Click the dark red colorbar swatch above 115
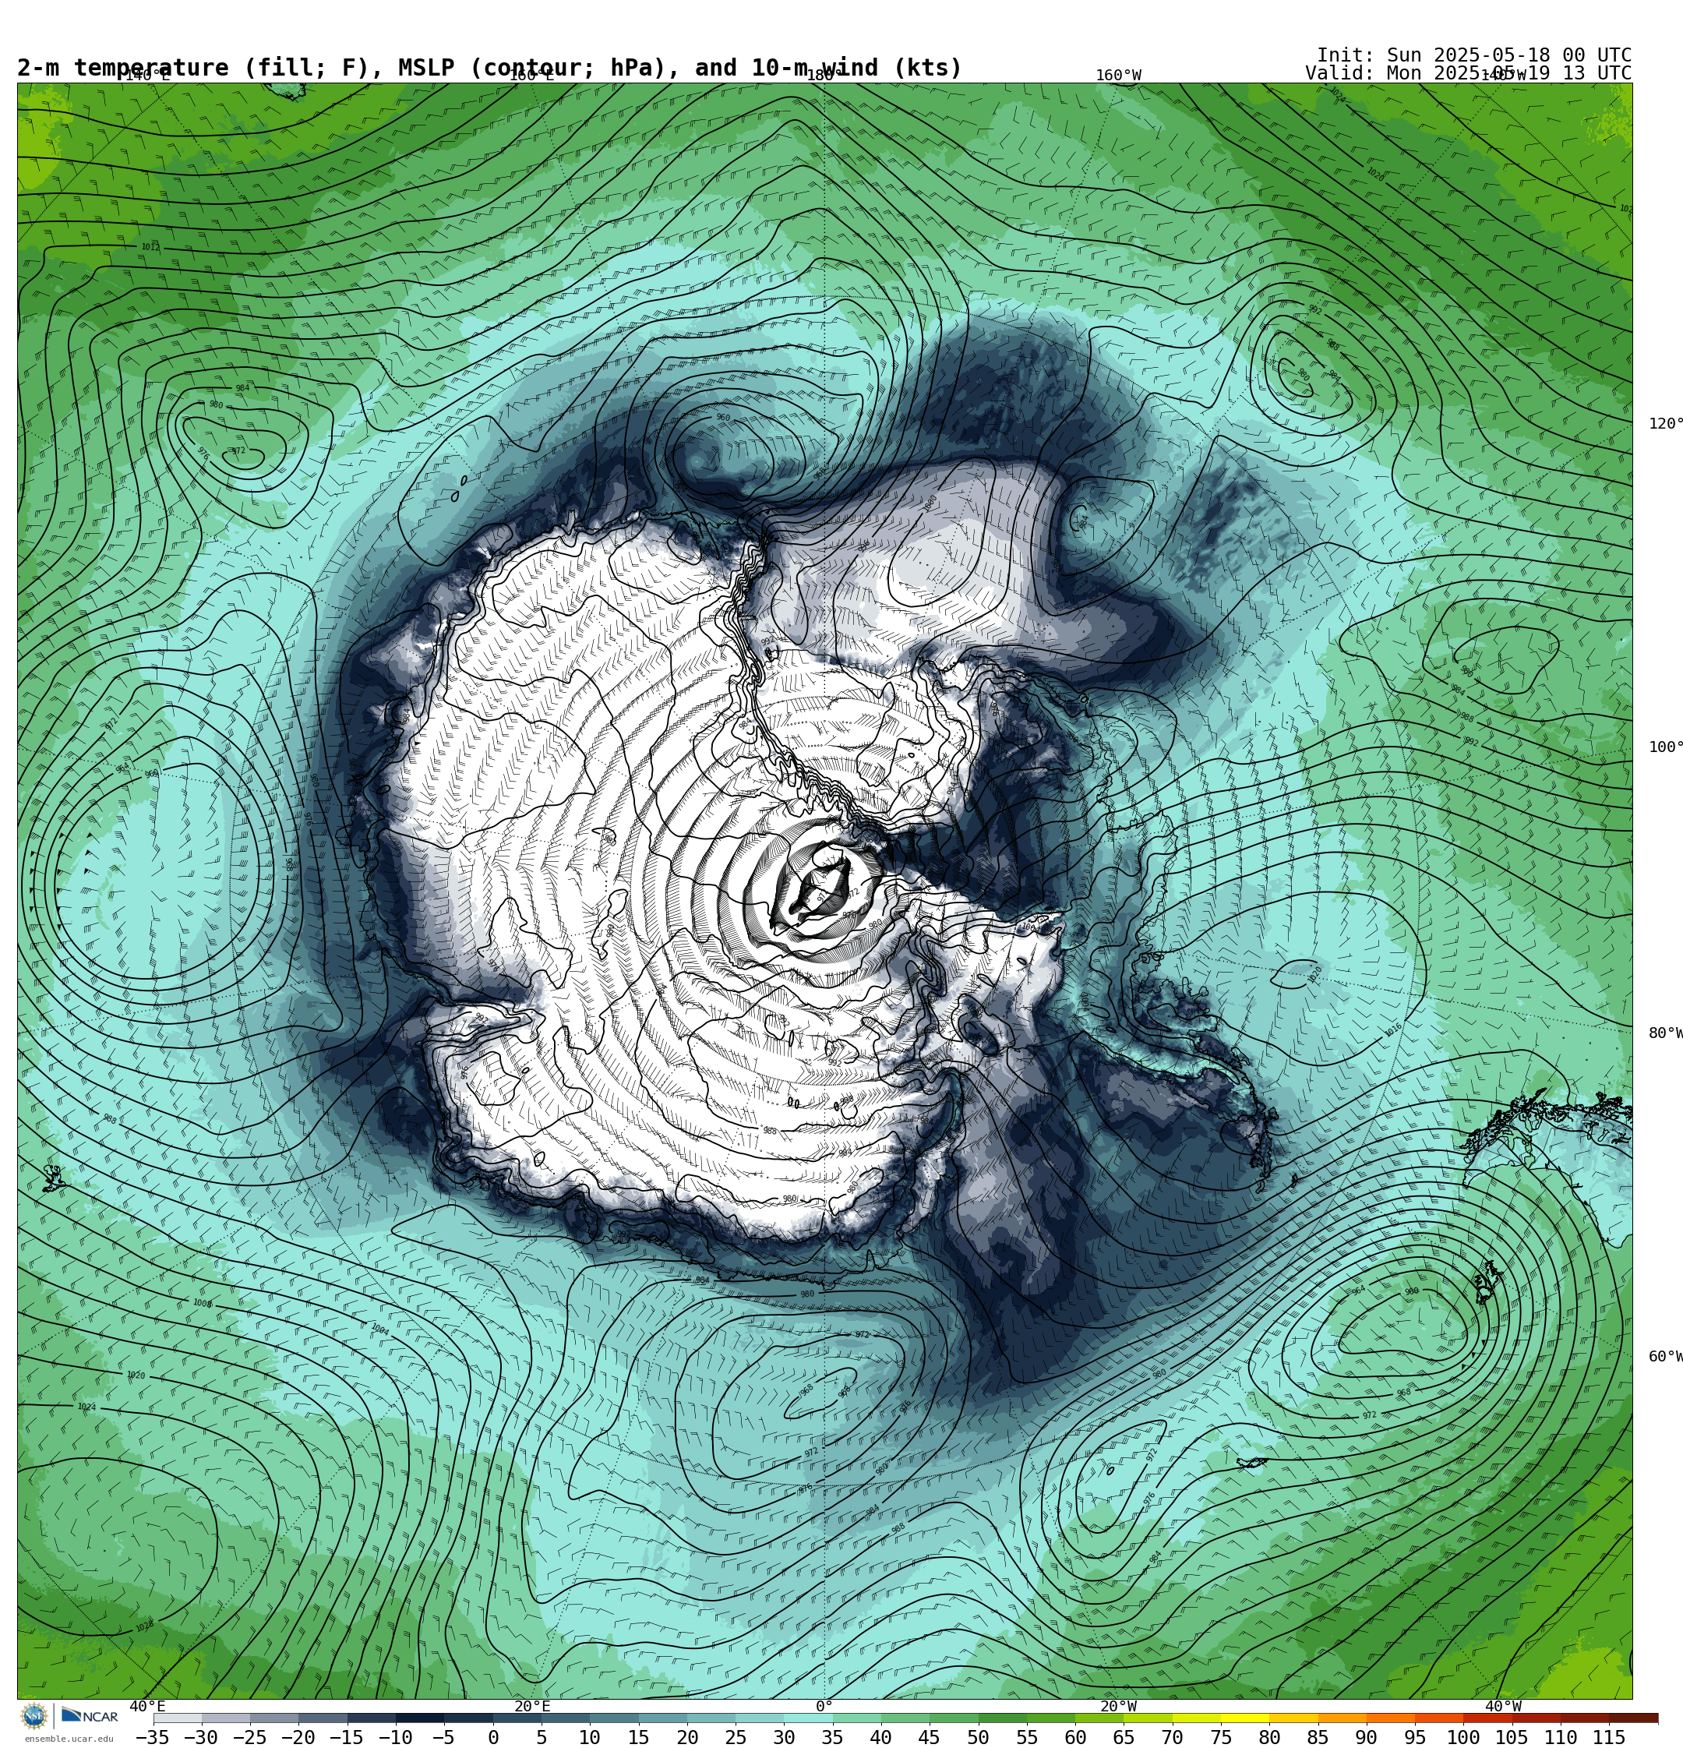The width and height of the screenshot is (1683, 1748). coord(1633,1718)
